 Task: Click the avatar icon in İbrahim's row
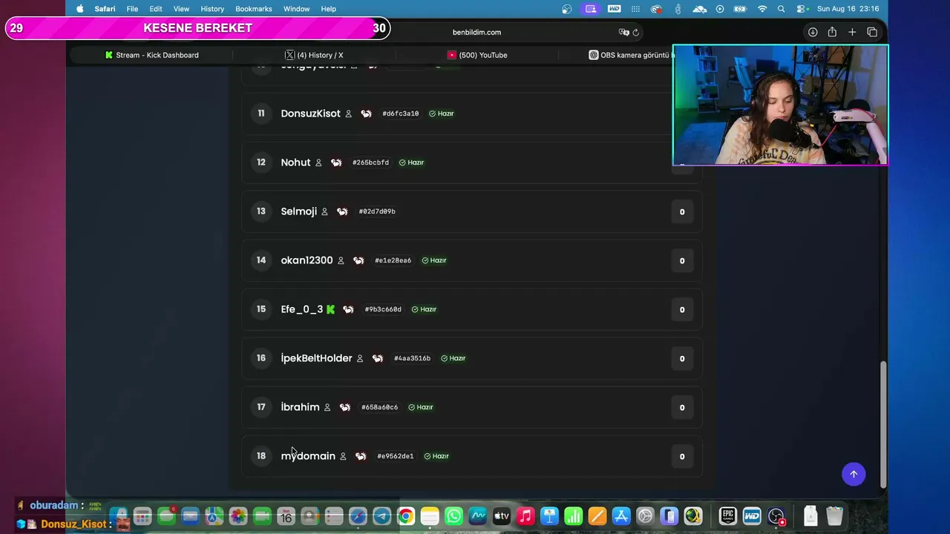(344, 407)
